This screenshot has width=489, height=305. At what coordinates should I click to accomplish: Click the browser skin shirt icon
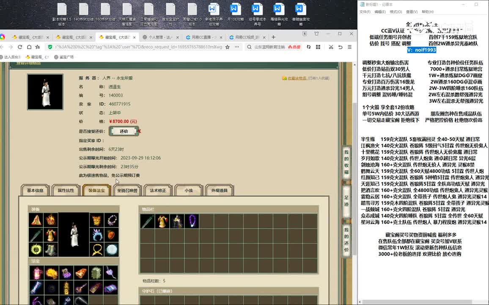coord(316,34)
